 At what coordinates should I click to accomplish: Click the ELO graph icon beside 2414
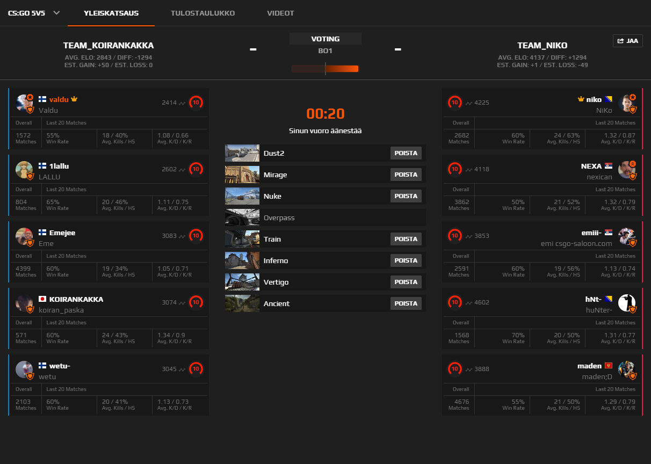click(x=182, y=103)
